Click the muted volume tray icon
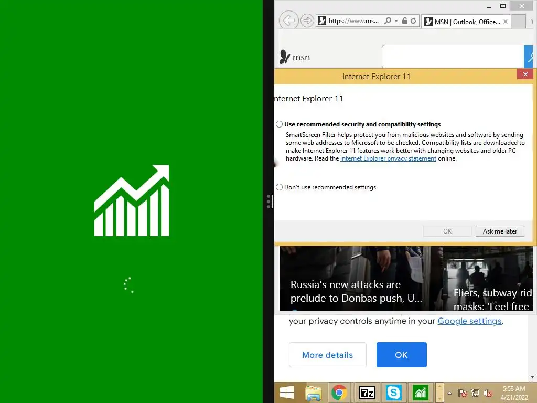Viewport: 537px width, 403px height. (488, 393)
